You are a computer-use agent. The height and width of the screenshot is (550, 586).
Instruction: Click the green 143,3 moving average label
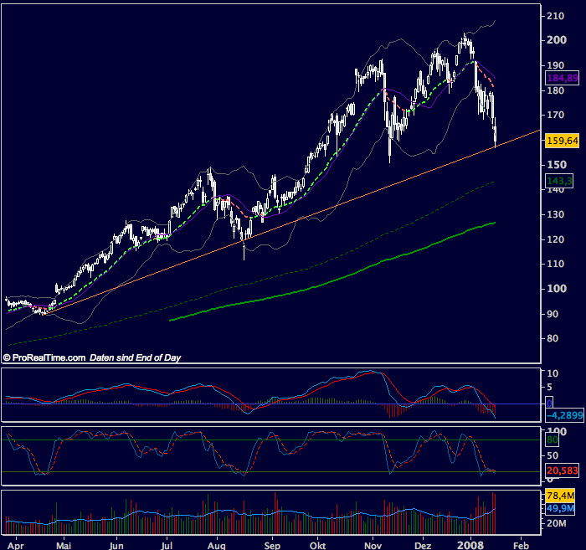pyautogui.click(x=559, y=181)
